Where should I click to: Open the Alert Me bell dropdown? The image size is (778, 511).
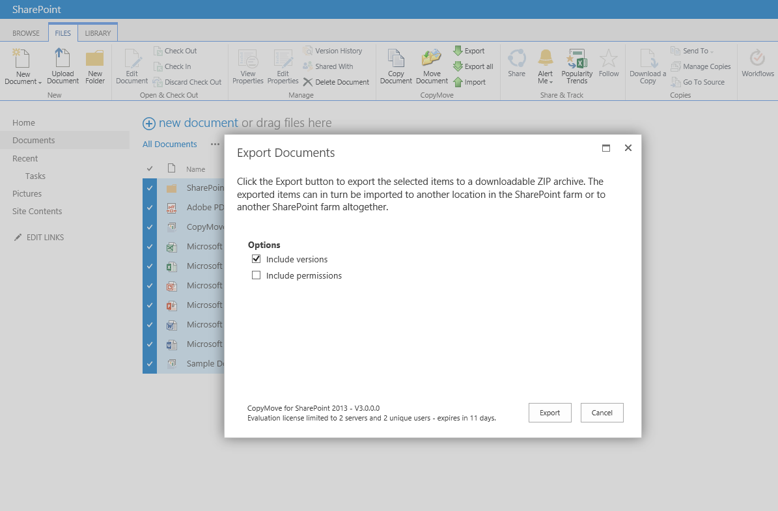[546, 66]
